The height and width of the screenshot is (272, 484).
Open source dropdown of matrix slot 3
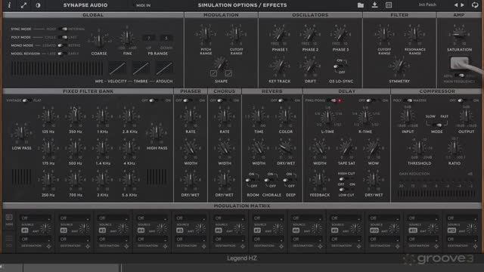113,218
